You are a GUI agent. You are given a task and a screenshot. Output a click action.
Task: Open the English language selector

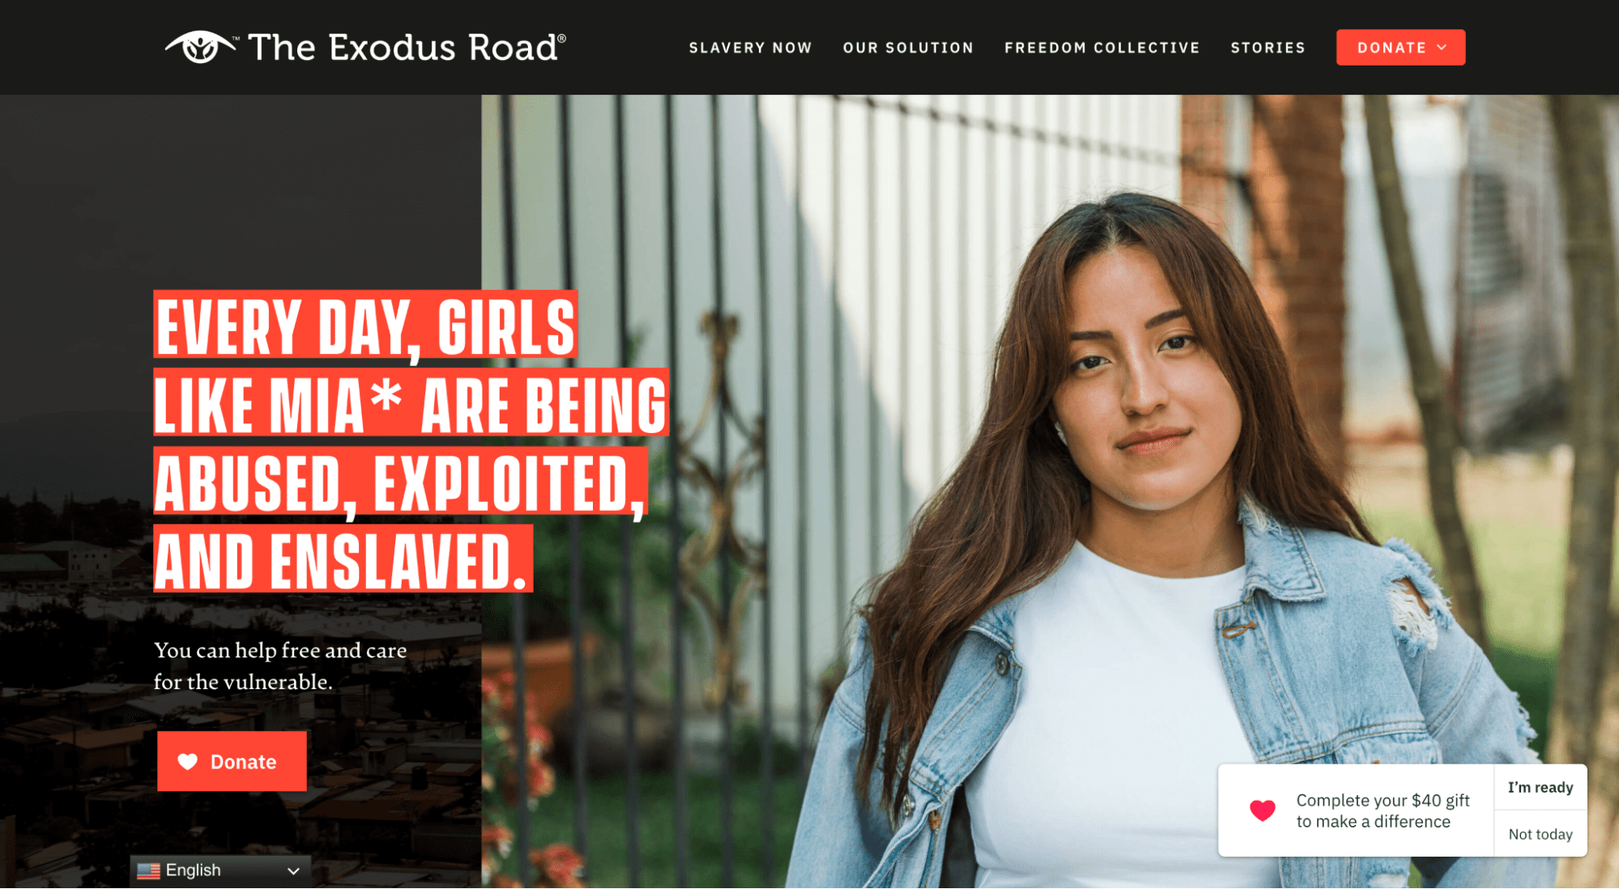[x=220, y=871]
